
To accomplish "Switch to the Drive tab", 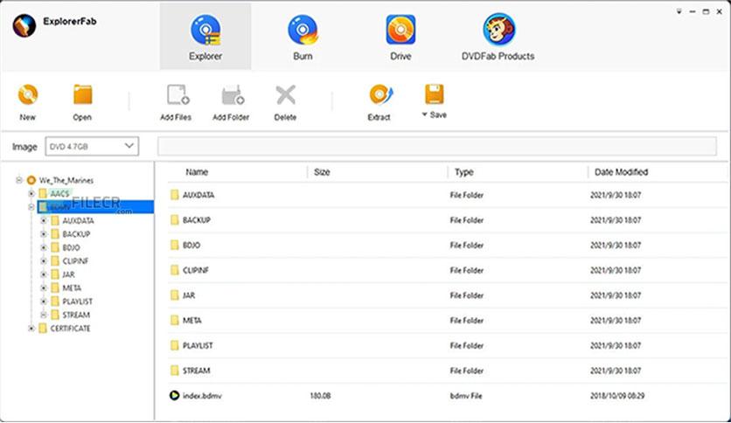I will point(400,38).
